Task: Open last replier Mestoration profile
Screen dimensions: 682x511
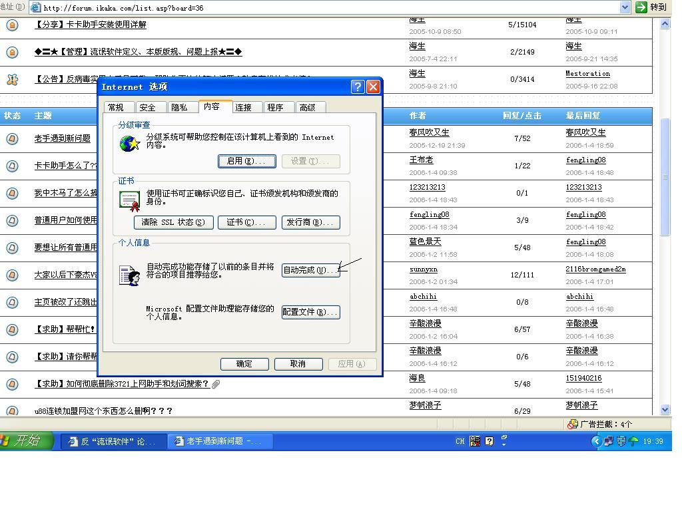Action: pyautogui.click(x=587, y=74)
